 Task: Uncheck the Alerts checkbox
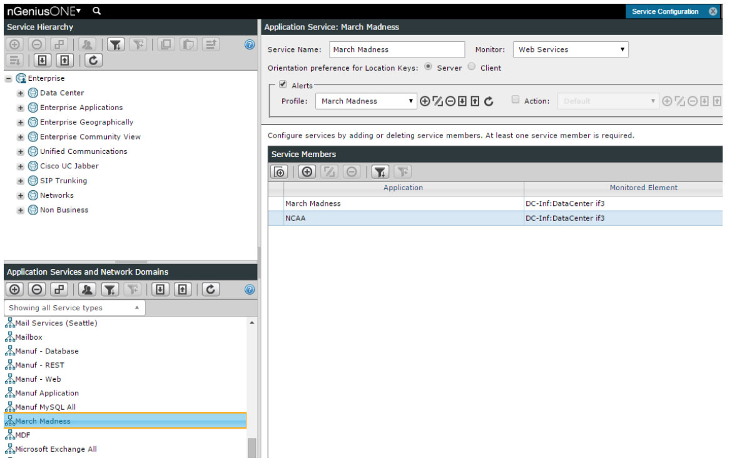pos(283,84)
